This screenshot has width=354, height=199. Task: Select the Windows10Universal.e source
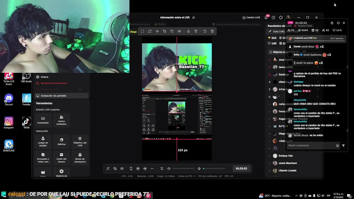62,83
